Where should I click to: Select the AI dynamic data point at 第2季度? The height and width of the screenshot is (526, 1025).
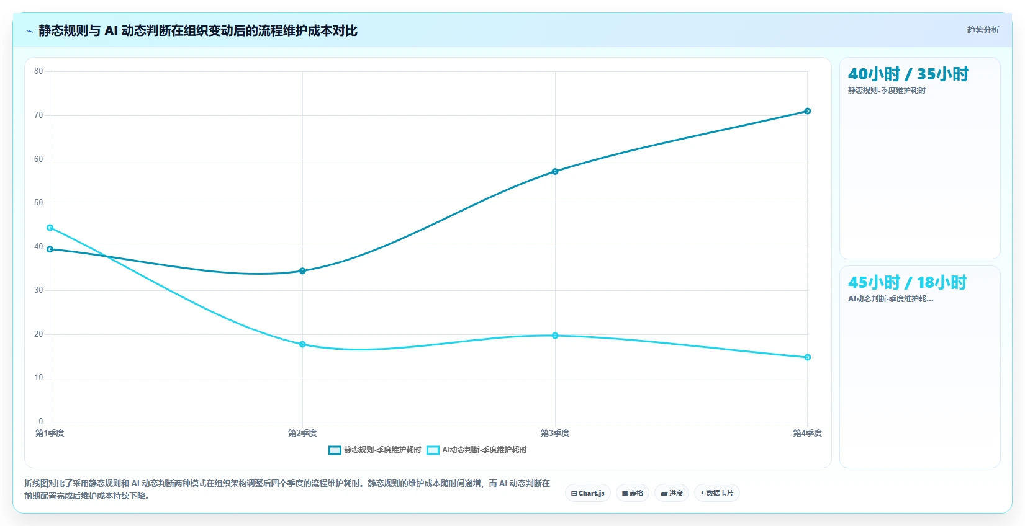coord(302,344)
